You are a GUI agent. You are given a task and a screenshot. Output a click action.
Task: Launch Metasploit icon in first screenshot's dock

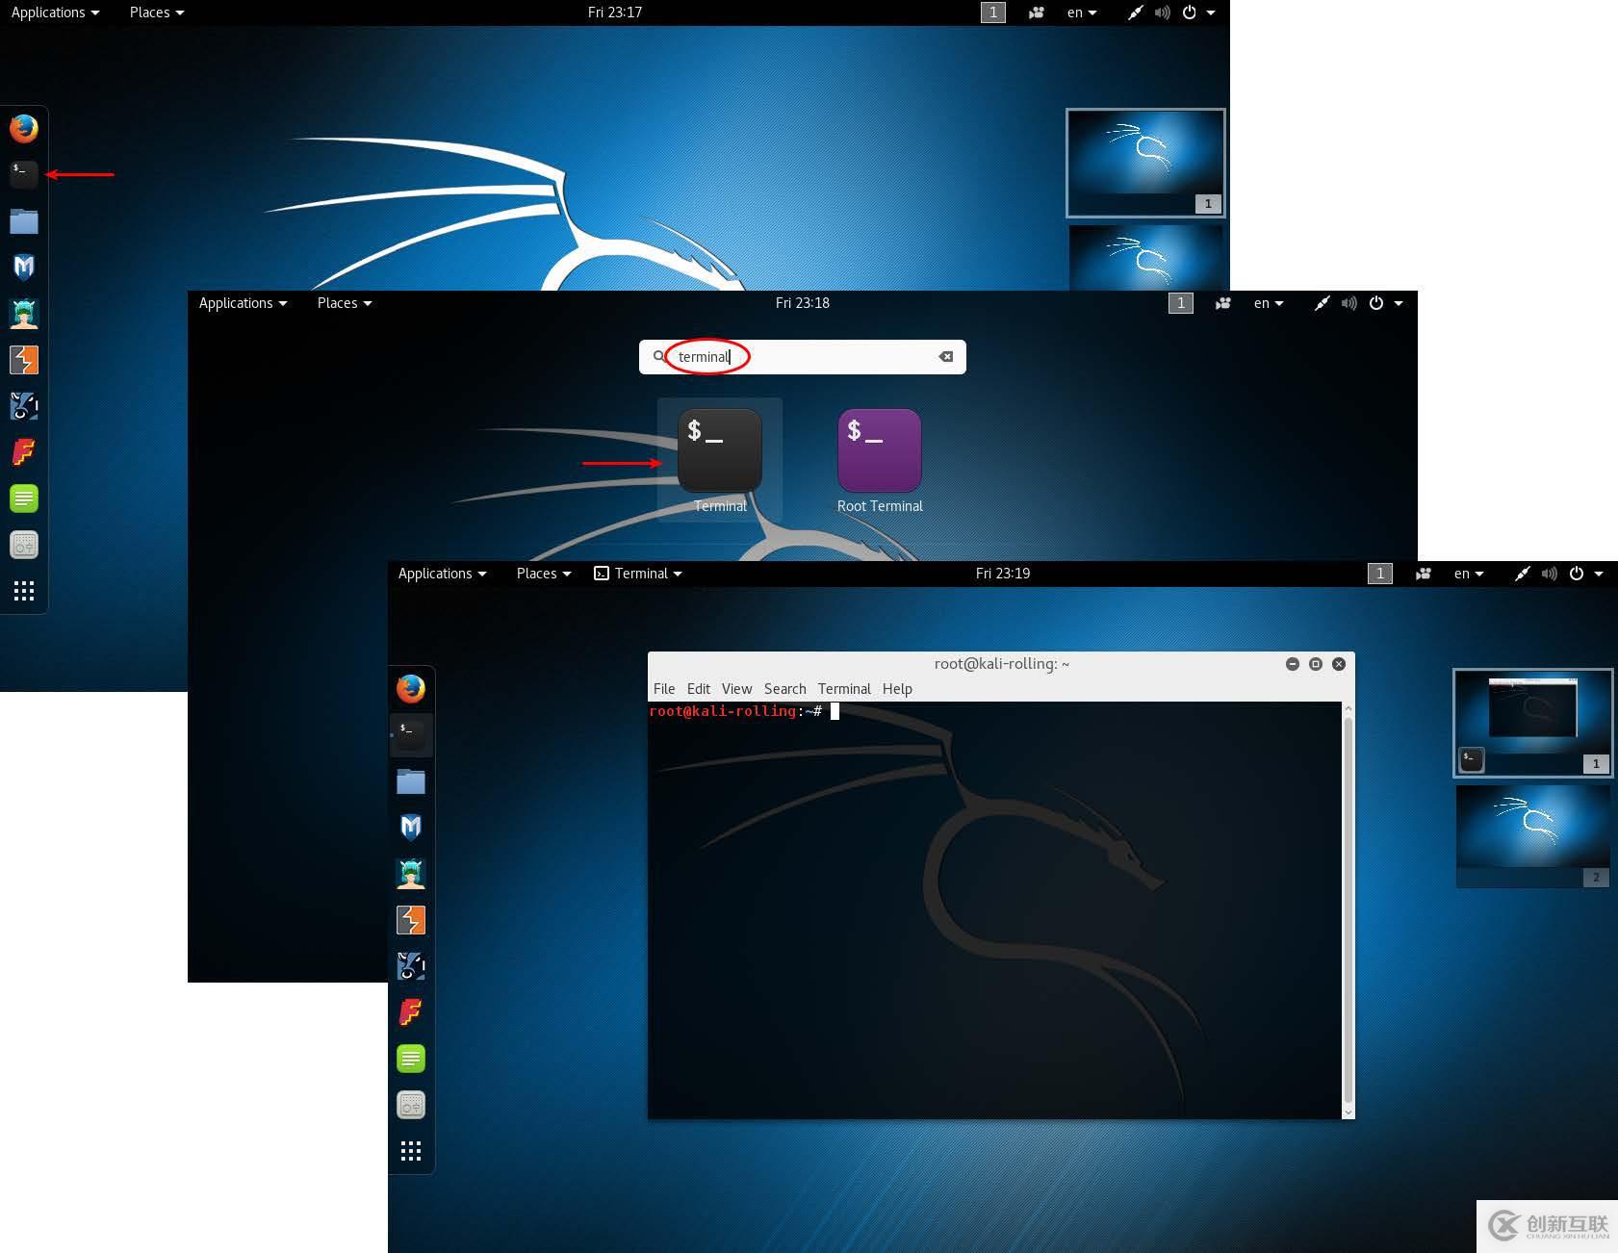click(x=24, y=267)
